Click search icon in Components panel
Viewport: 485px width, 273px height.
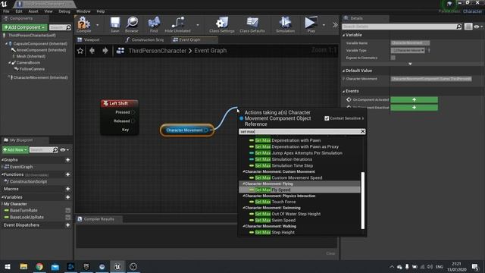click(68, 27)
